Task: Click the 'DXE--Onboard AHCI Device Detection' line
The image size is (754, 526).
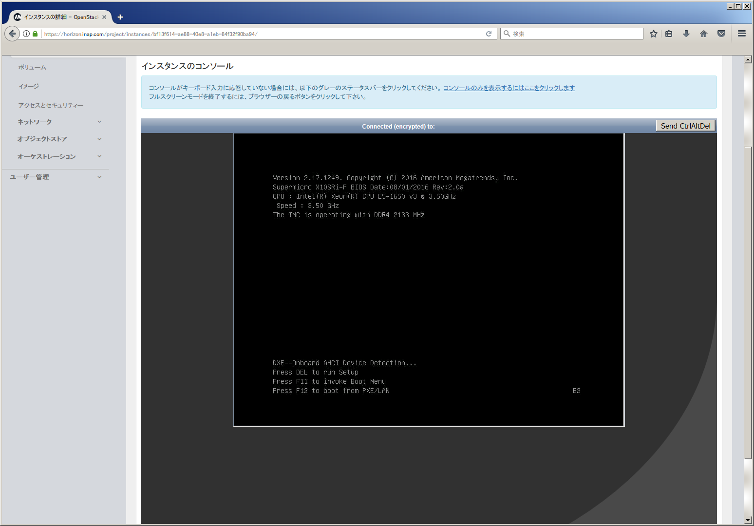Action: pos(345,363)
